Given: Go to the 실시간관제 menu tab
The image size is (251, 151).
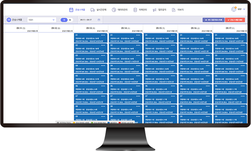Looking at the screenshot, I should (x=101, y=10).
